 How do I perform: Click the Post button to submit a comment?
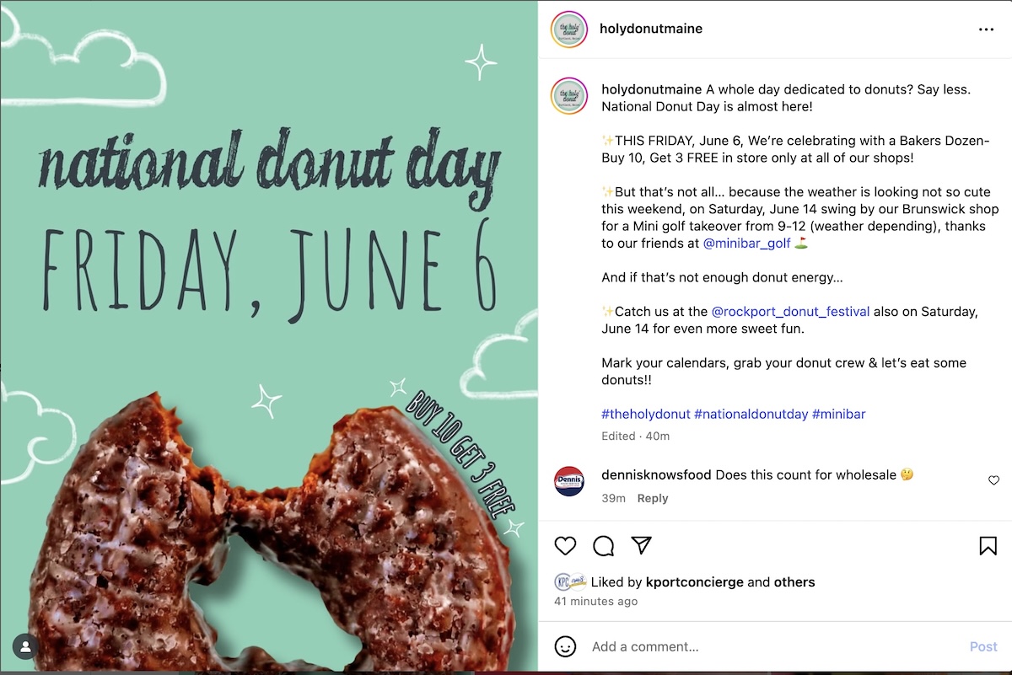[x=983, y=646]
